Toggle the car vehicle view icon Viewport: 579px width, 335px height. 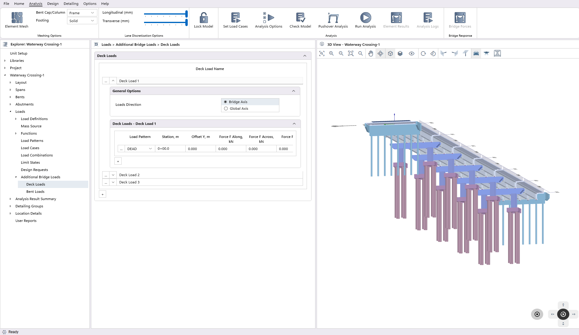[x=476, y=54]
